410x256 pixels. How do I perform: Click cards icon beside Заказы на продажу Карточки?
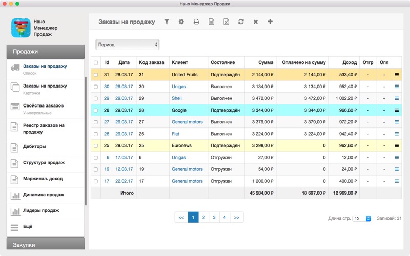click(x=15, y=87)
